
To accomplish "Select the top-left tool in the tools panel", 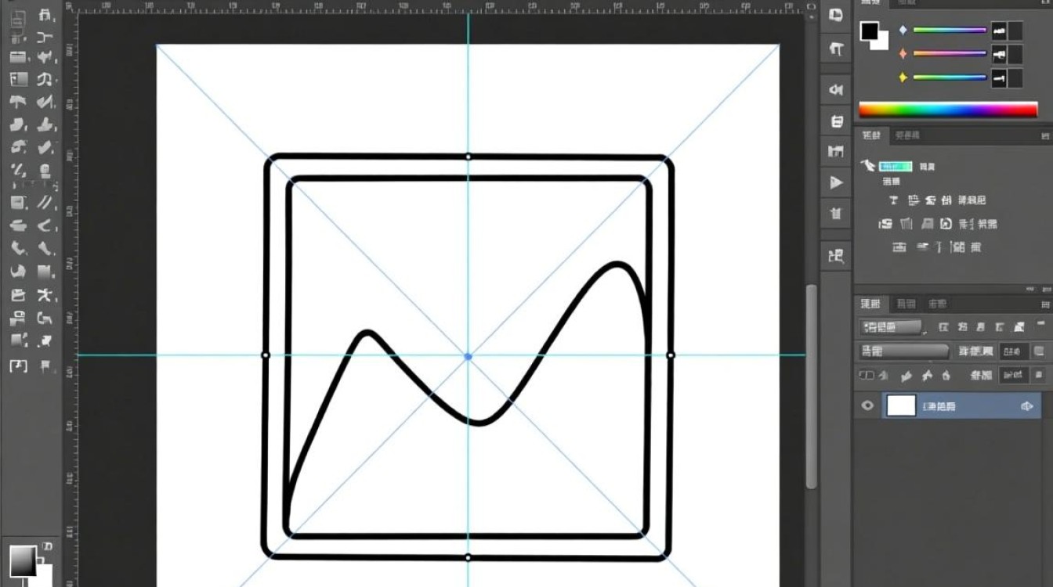I will point(19,15).
